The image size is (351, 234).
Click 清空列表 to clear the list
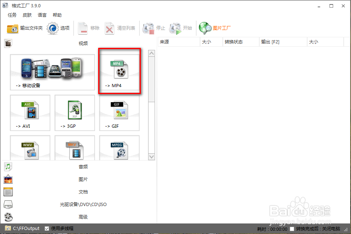pyautogui.click(x=120, y=28)
